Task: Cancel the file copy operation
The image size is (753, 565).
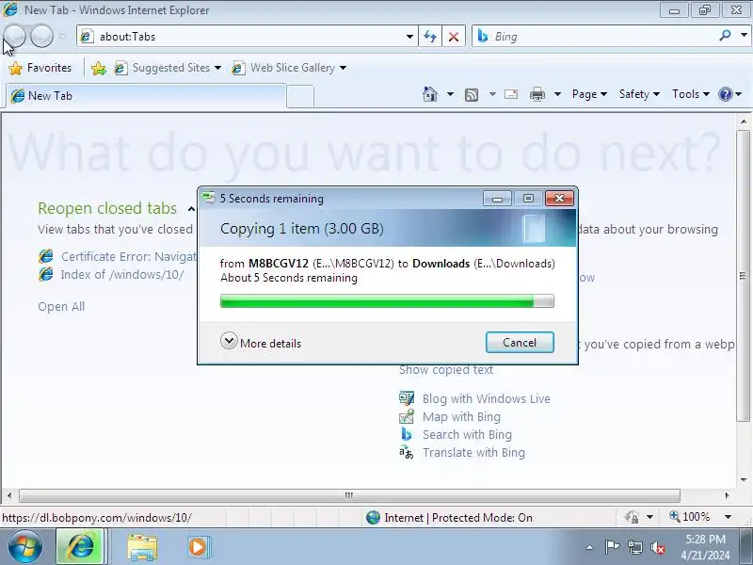Action: (520, 342)
